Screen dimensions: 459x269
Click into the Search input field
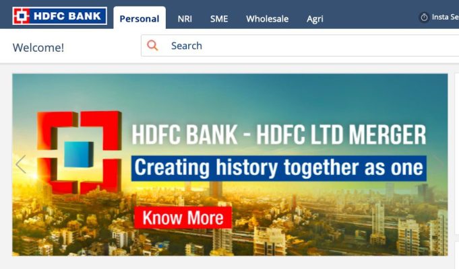[x=300, y=46]
